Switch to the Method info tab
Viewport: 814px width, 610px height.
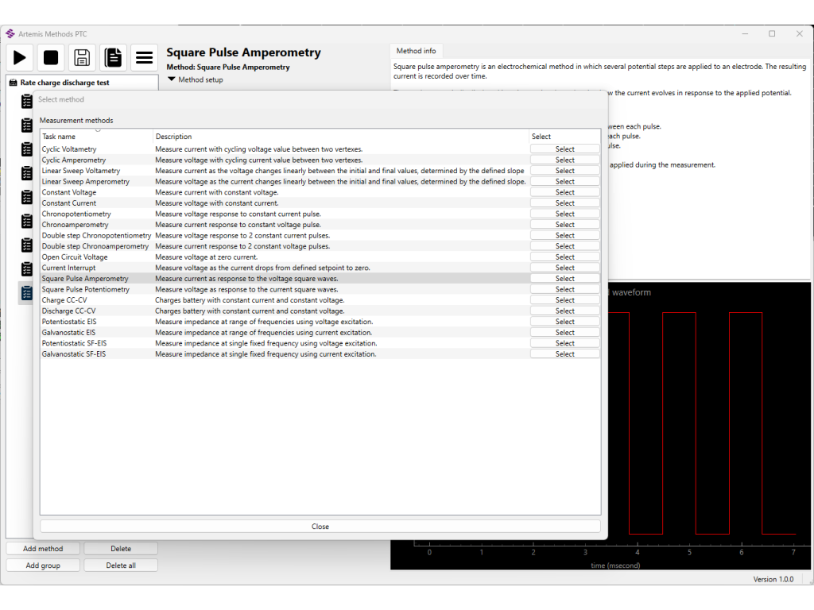coord(416,51)
